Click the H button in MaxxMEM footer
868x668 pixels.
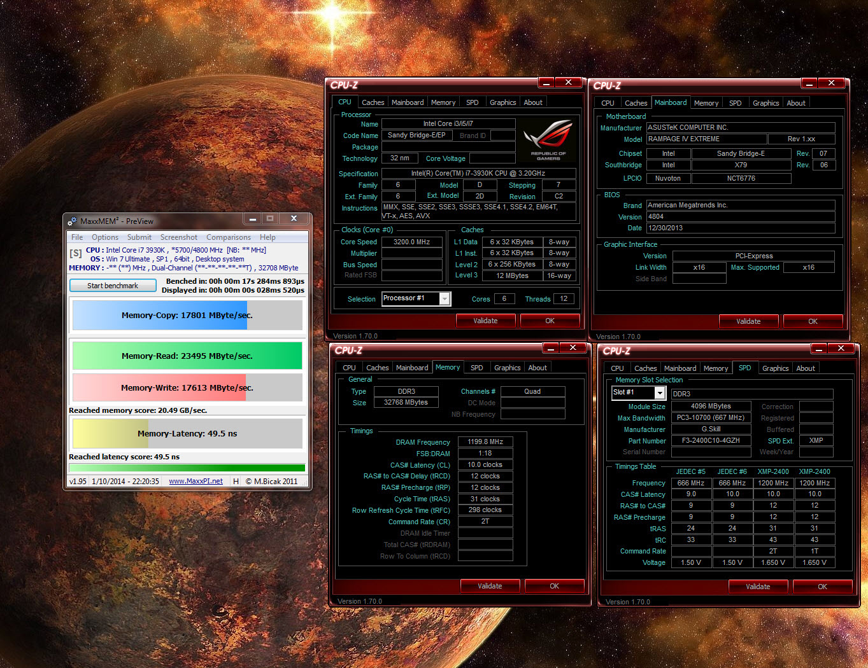236,481
